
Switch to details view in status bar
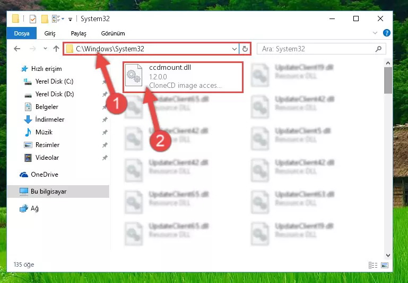point(373,265)
